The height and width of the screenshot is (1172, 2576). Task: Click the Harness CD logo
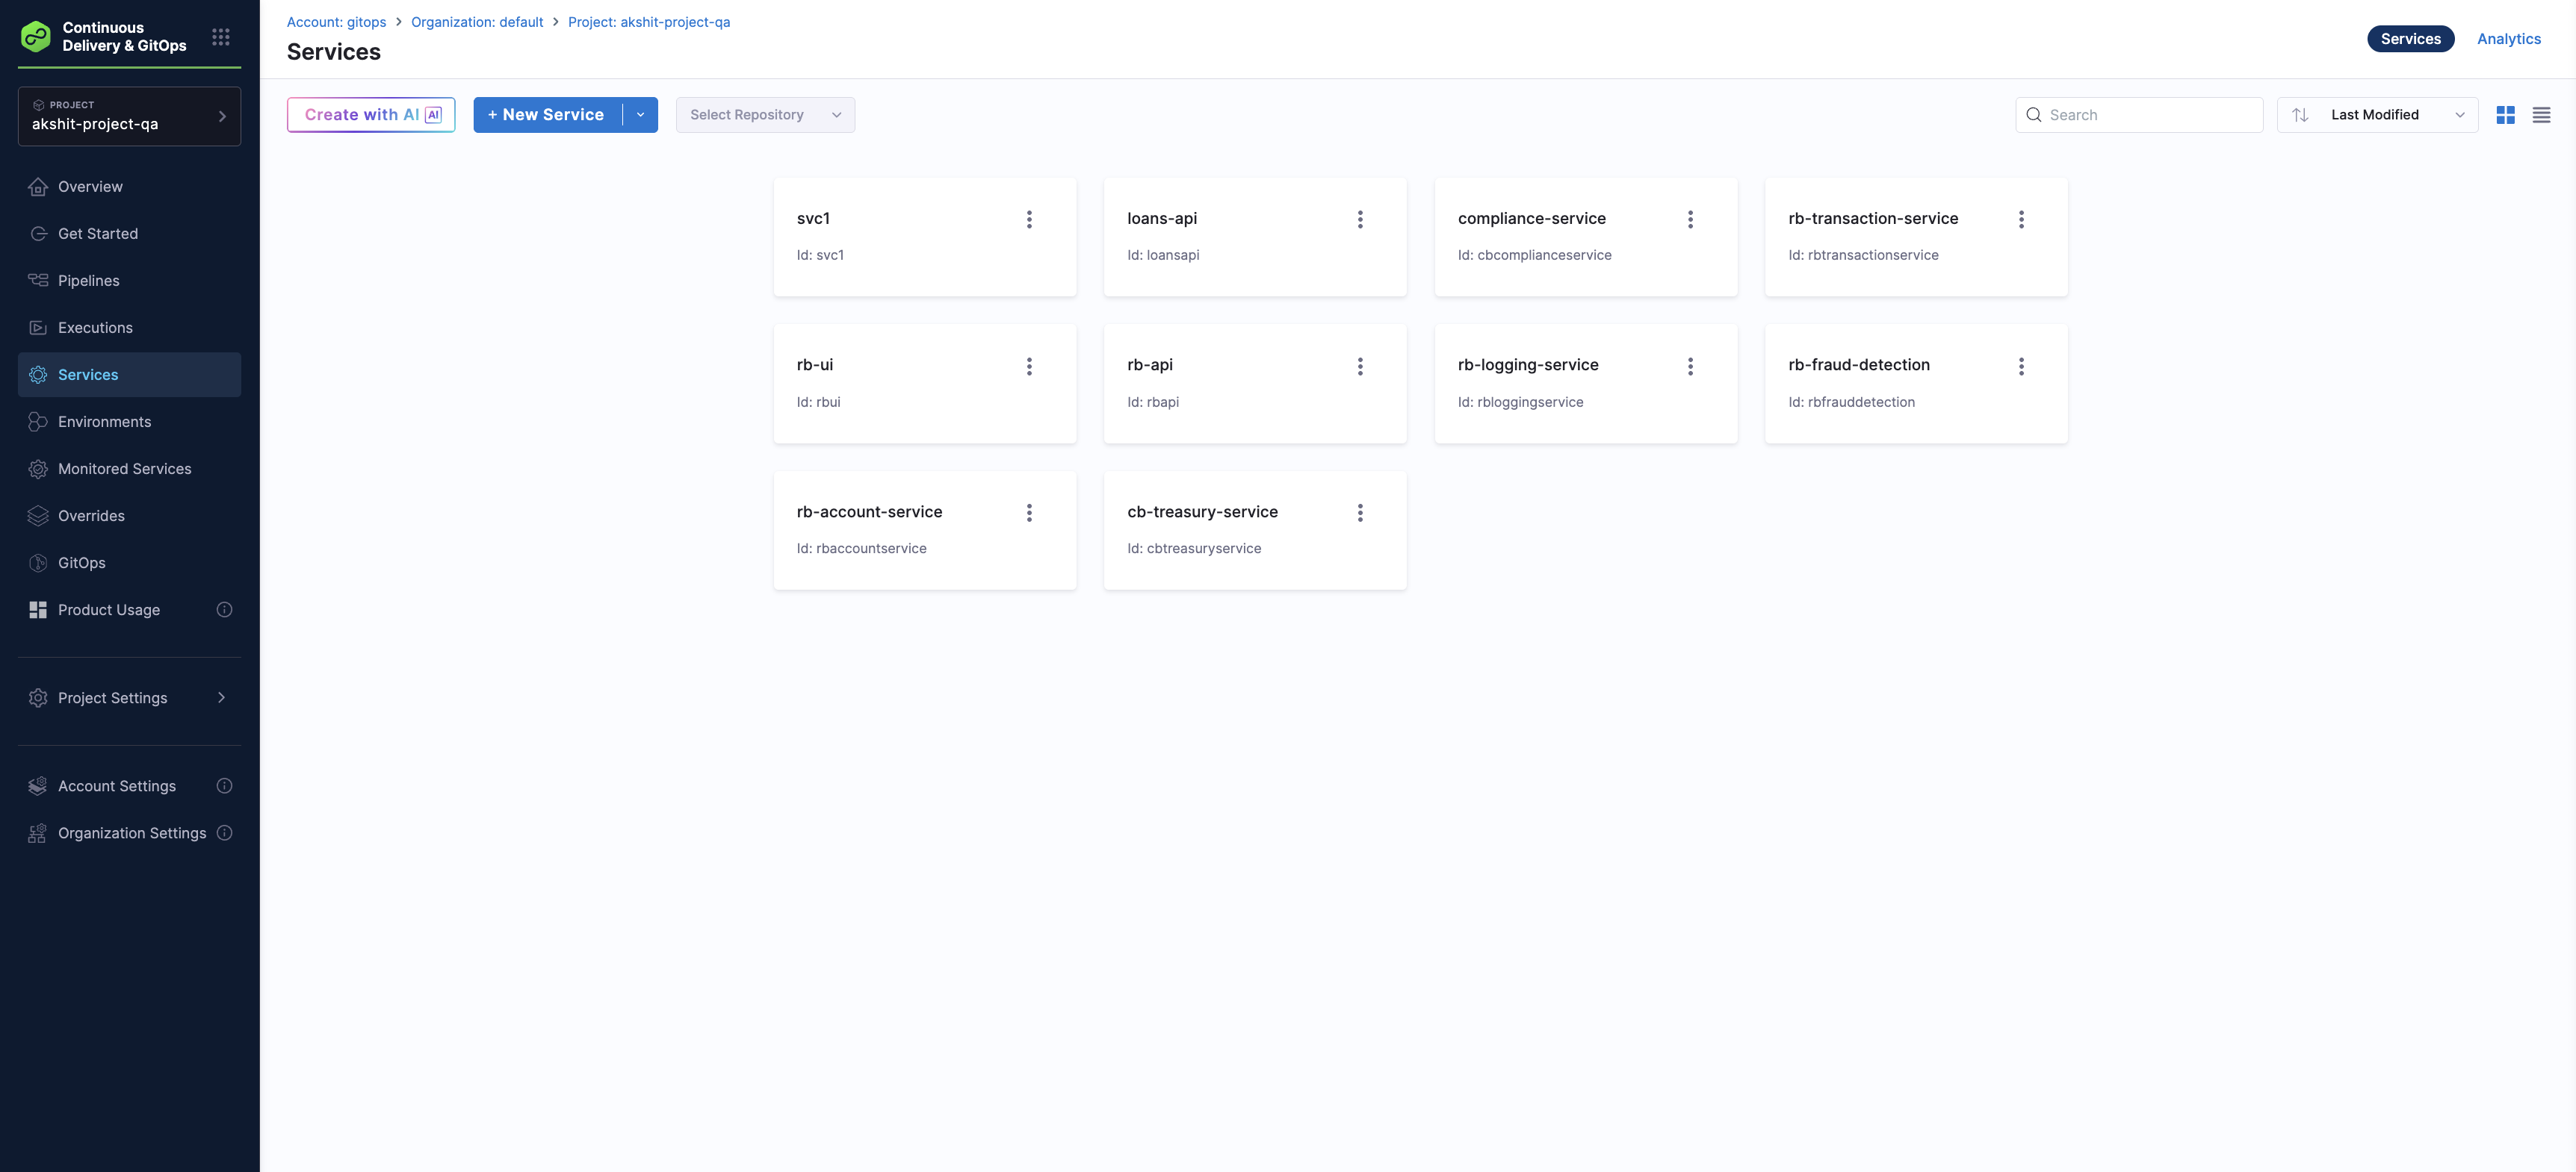36,37
